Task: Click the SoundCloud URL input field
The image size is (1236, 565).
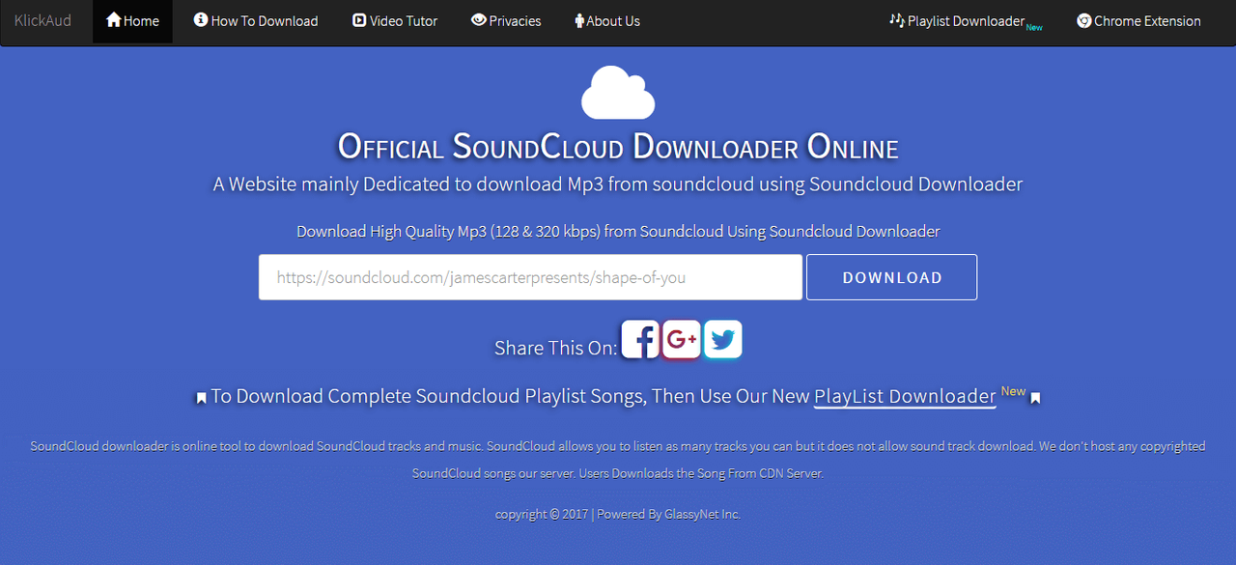Action: pos(530,277)
